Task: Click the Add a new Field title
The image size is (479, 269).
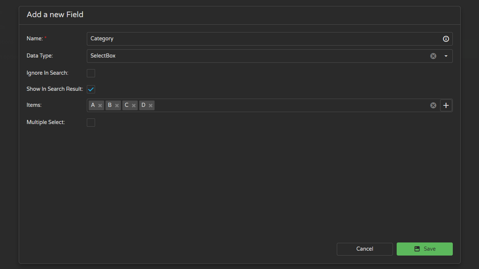Action: [55, 15]
